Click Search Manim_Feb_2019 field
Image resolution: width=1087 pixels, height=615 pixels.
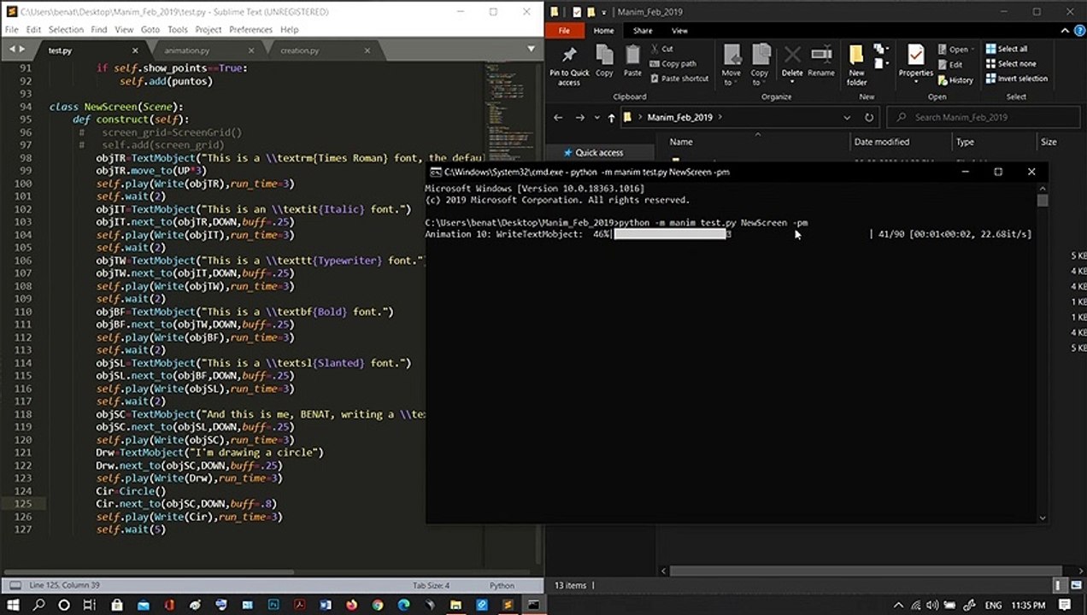coord(983,117)
